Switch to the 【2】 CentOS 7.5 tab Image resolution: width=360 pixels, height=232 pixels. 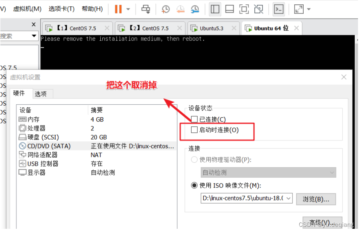click(149, 28)
